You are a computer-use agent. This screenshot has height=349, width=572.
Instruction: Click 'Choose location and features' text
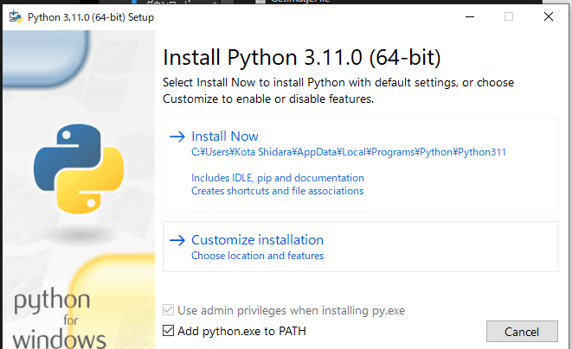(x=258, y=256)
